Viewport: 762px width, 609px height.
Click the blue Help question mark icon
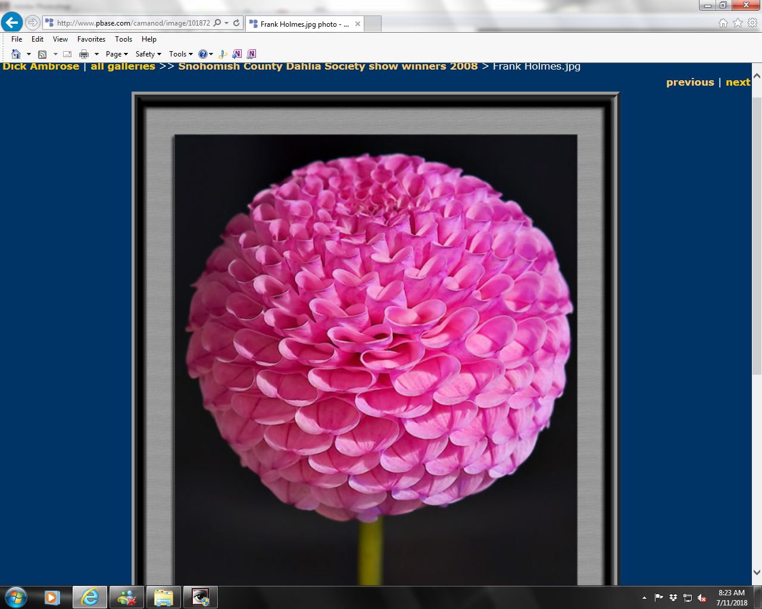pos(202,54)
